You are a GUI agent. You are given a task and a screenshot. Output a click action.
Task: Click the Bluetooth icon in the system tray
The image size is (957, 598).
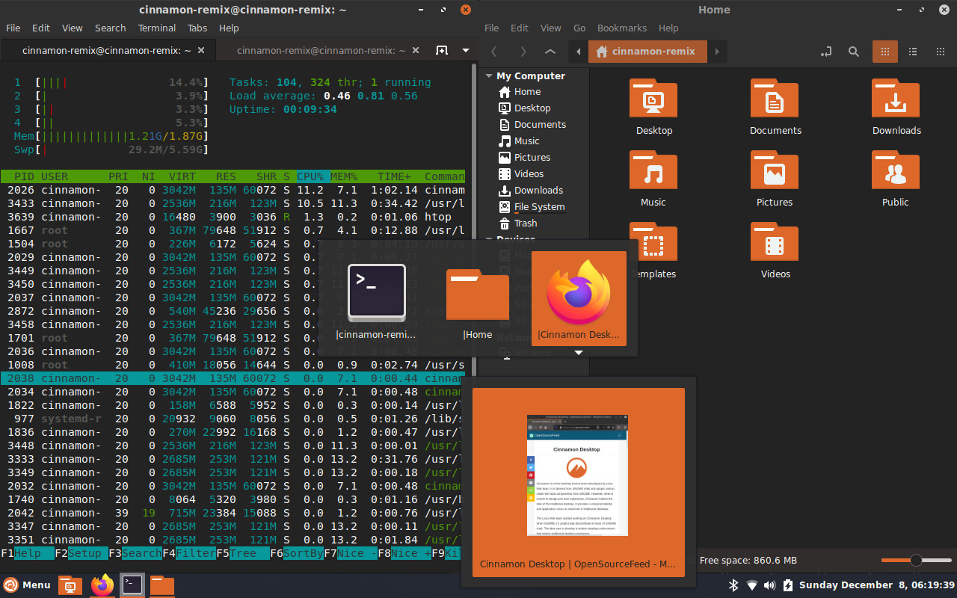click(x=735, y=585)
